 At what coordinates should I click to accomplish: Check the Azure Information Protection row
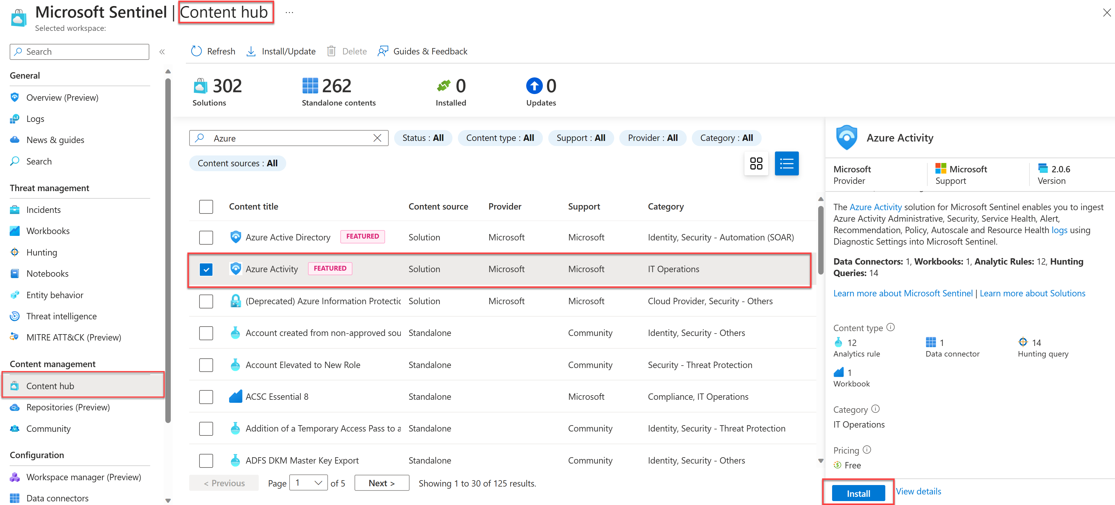tap(206, 301)
